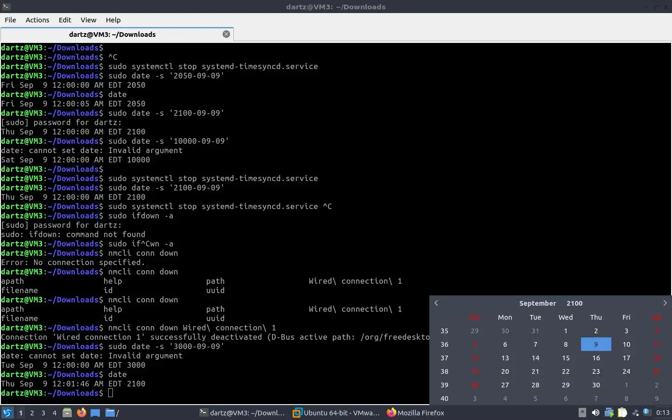
Task: Select day 30 of September in calendar
Action: pos(596,385)
